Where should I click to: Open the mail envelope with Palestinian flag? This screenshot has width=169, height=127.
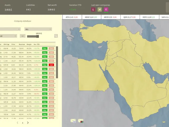pyautogui.click(x=81, y=121)
